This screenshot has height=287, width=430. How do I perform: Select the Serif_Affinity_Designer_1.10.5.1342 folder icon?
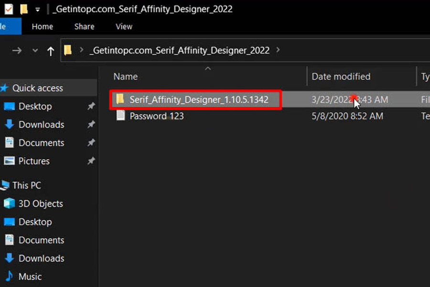click(x=120, y=99)
